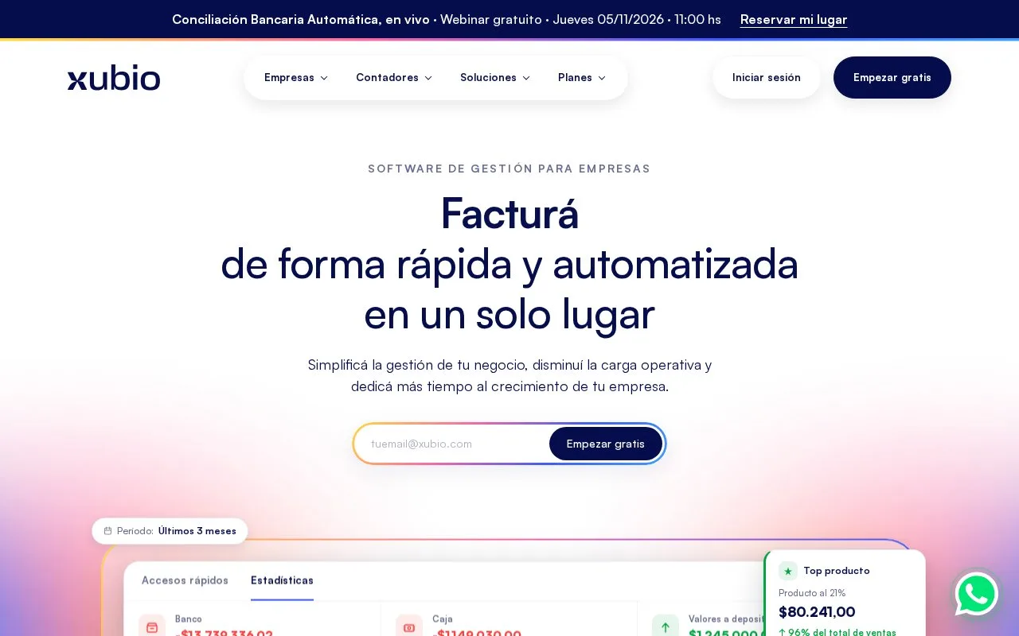Open the Soluciones dropdown
The height and width of the screenshot is (636, 1019).
point(495,78)
